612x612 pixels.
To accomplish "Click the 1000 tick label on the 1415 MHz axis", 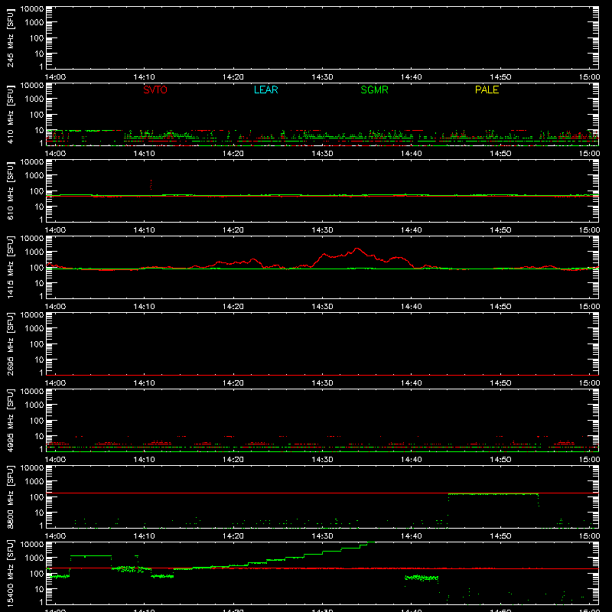I will point(34,252).
